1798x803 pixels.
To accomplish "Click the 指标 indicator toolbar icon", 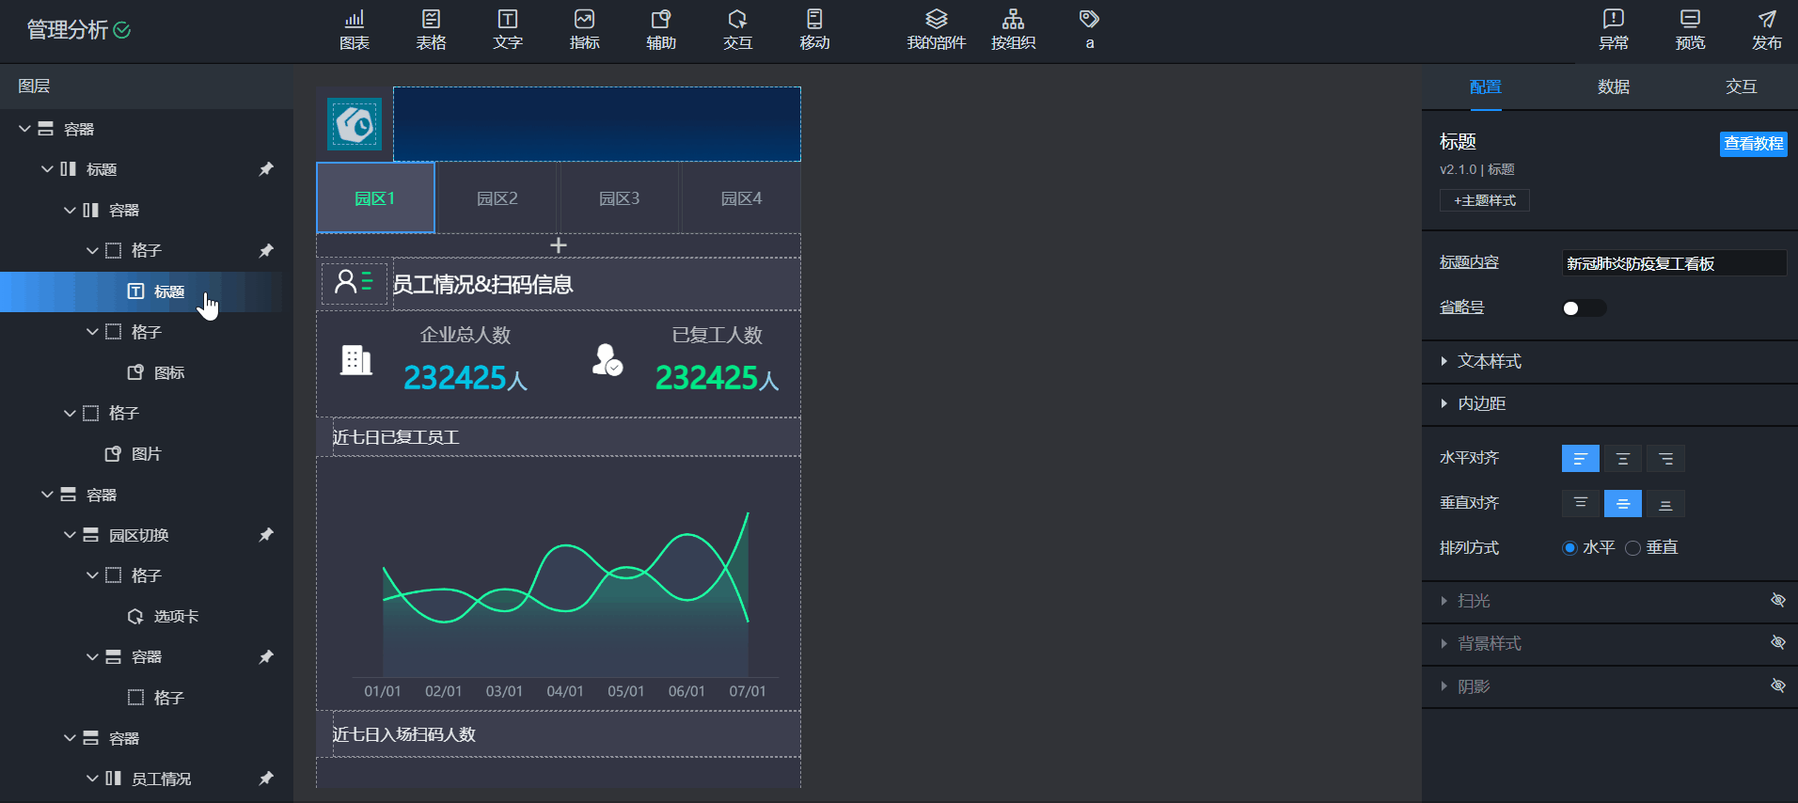I will click(584, 30).
